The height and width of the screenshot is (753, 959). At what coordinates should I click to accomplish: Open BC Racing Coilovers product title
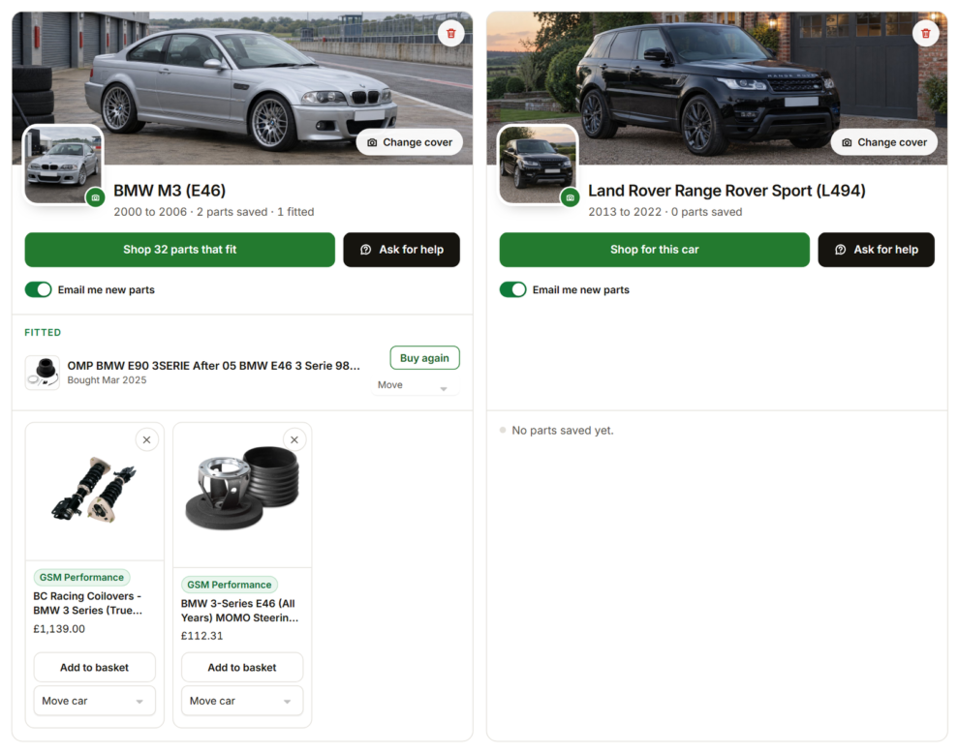point(87,603)
